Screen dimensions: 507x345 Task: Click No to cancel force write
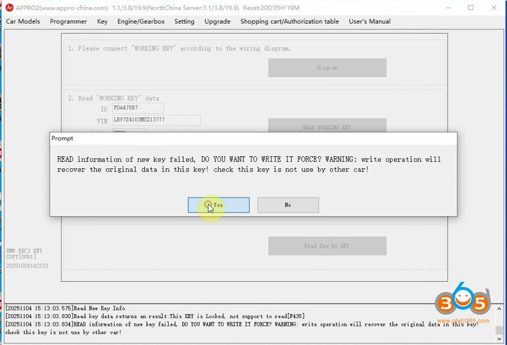coord(288,205)
